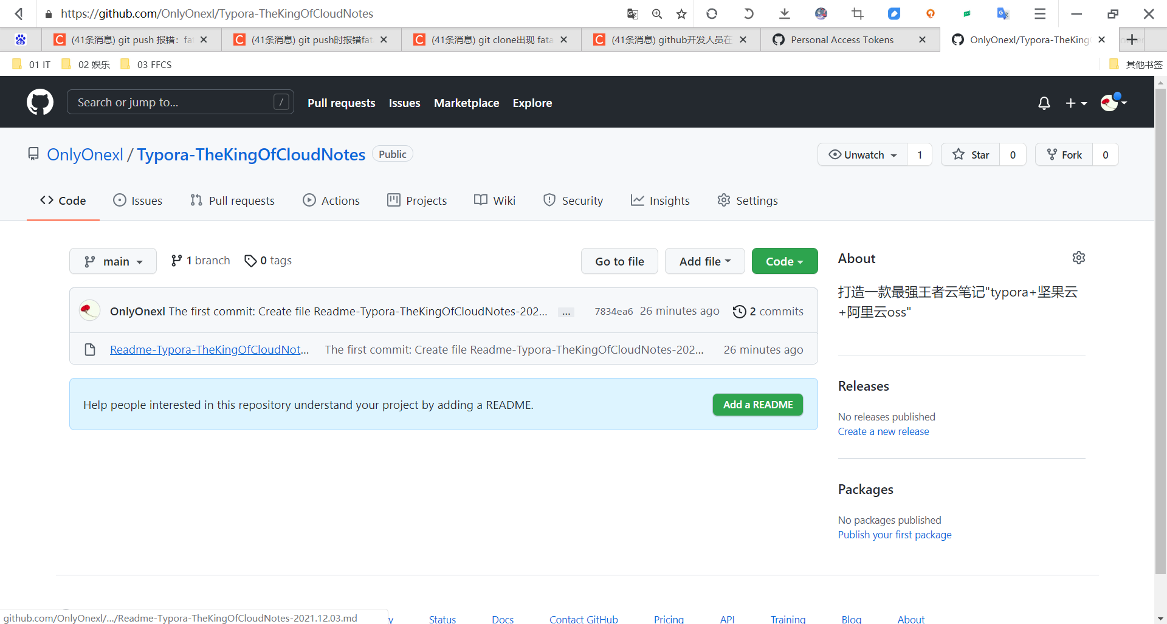
Task: Focus the Search or jump to field
Action: point(181,102)
